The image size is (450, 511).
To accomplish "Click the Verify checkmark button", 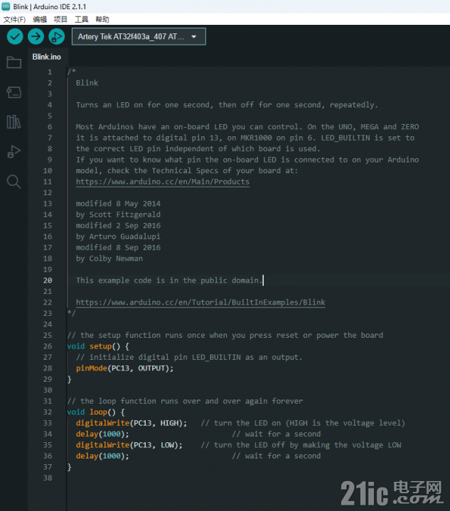I will click(15, 36).
